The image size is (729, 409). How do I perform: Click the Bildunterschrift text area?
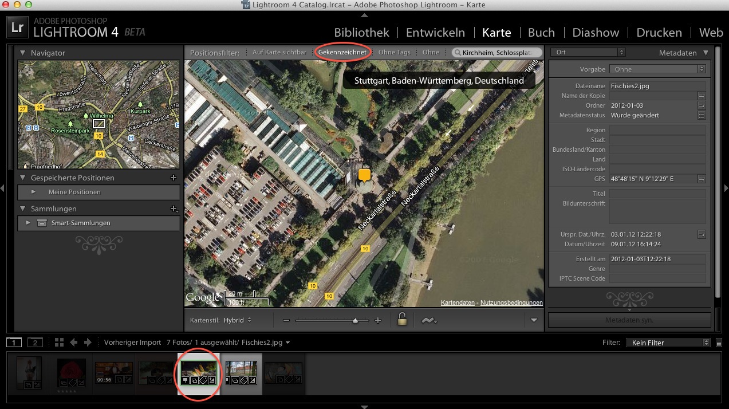(x=657, y=211)
